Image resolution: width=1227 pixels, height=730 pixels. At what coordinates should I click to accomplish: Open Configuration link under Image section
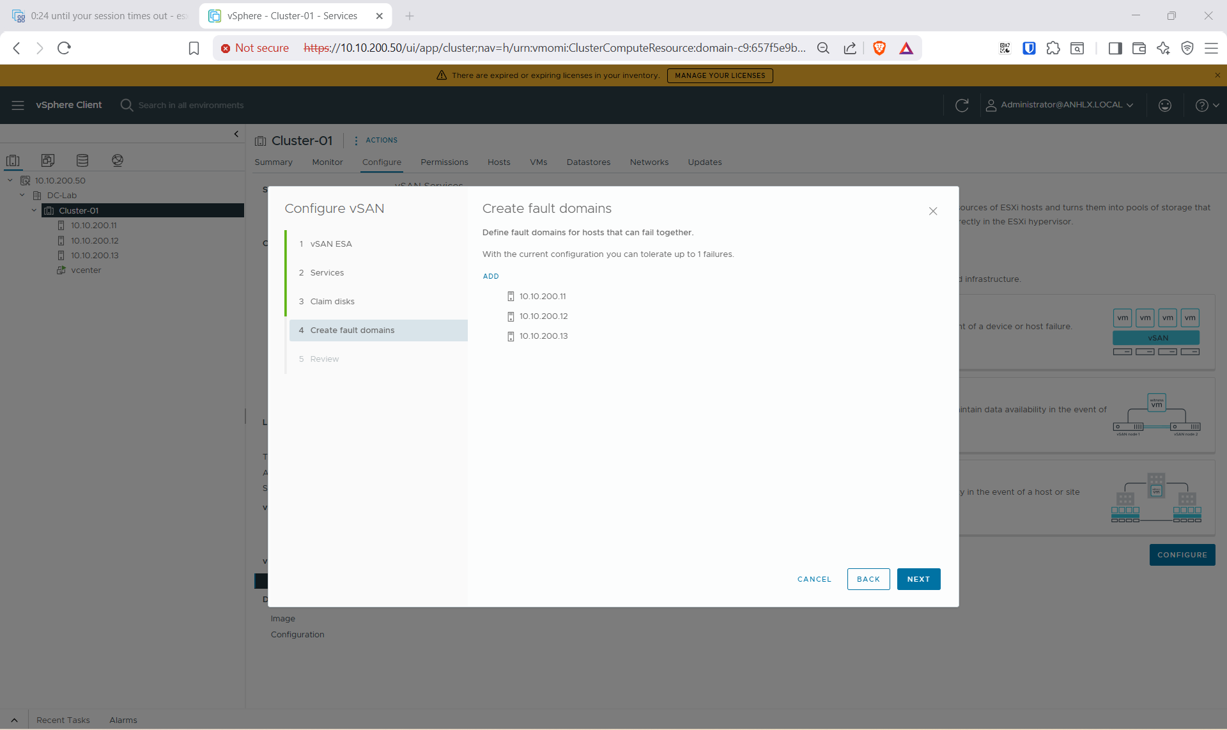pyautogui.click(x=297, y=634)
